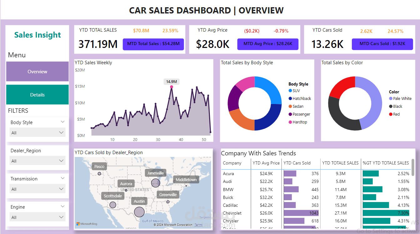The height and width of the screenshot is (234, 420).
Task: Toggle Black in the Color legend
Action: [x=392, y=106]
